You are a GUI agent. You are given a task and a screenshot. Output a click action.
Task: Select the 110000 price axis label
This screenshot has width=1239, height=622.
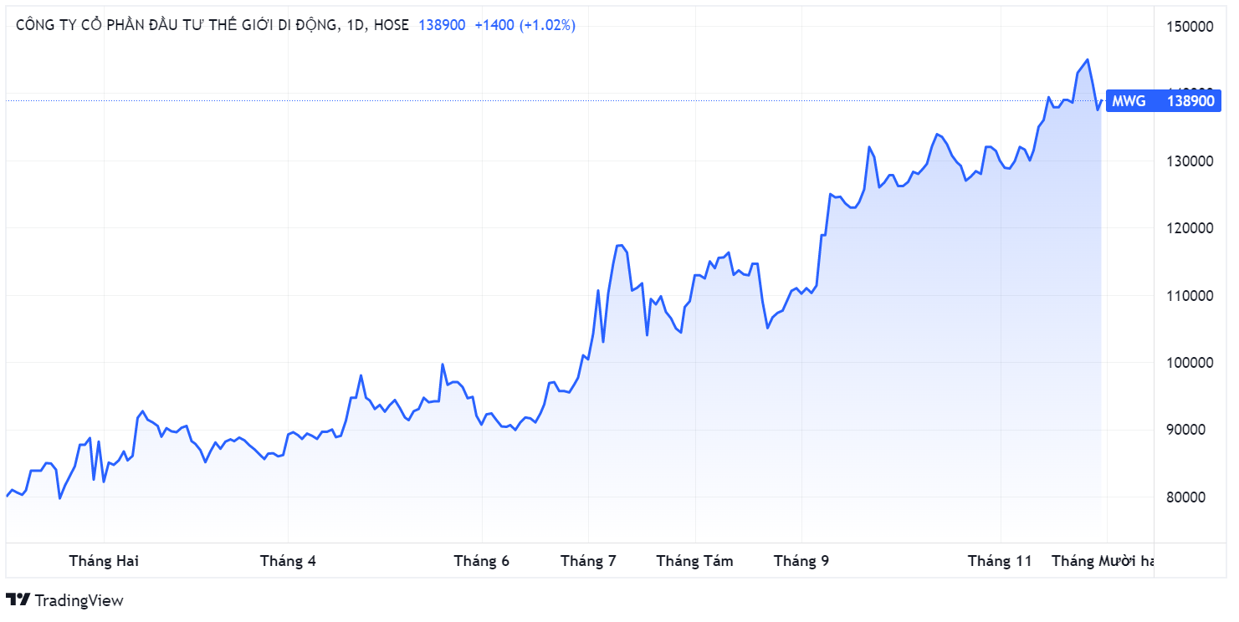(x=1190, y=295)
